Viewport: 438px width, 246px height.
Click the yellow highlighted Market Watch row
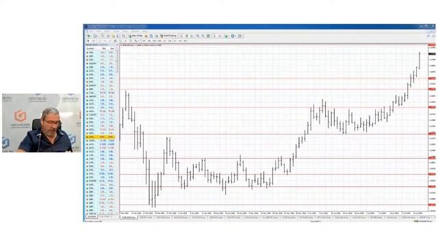point(101,137)
